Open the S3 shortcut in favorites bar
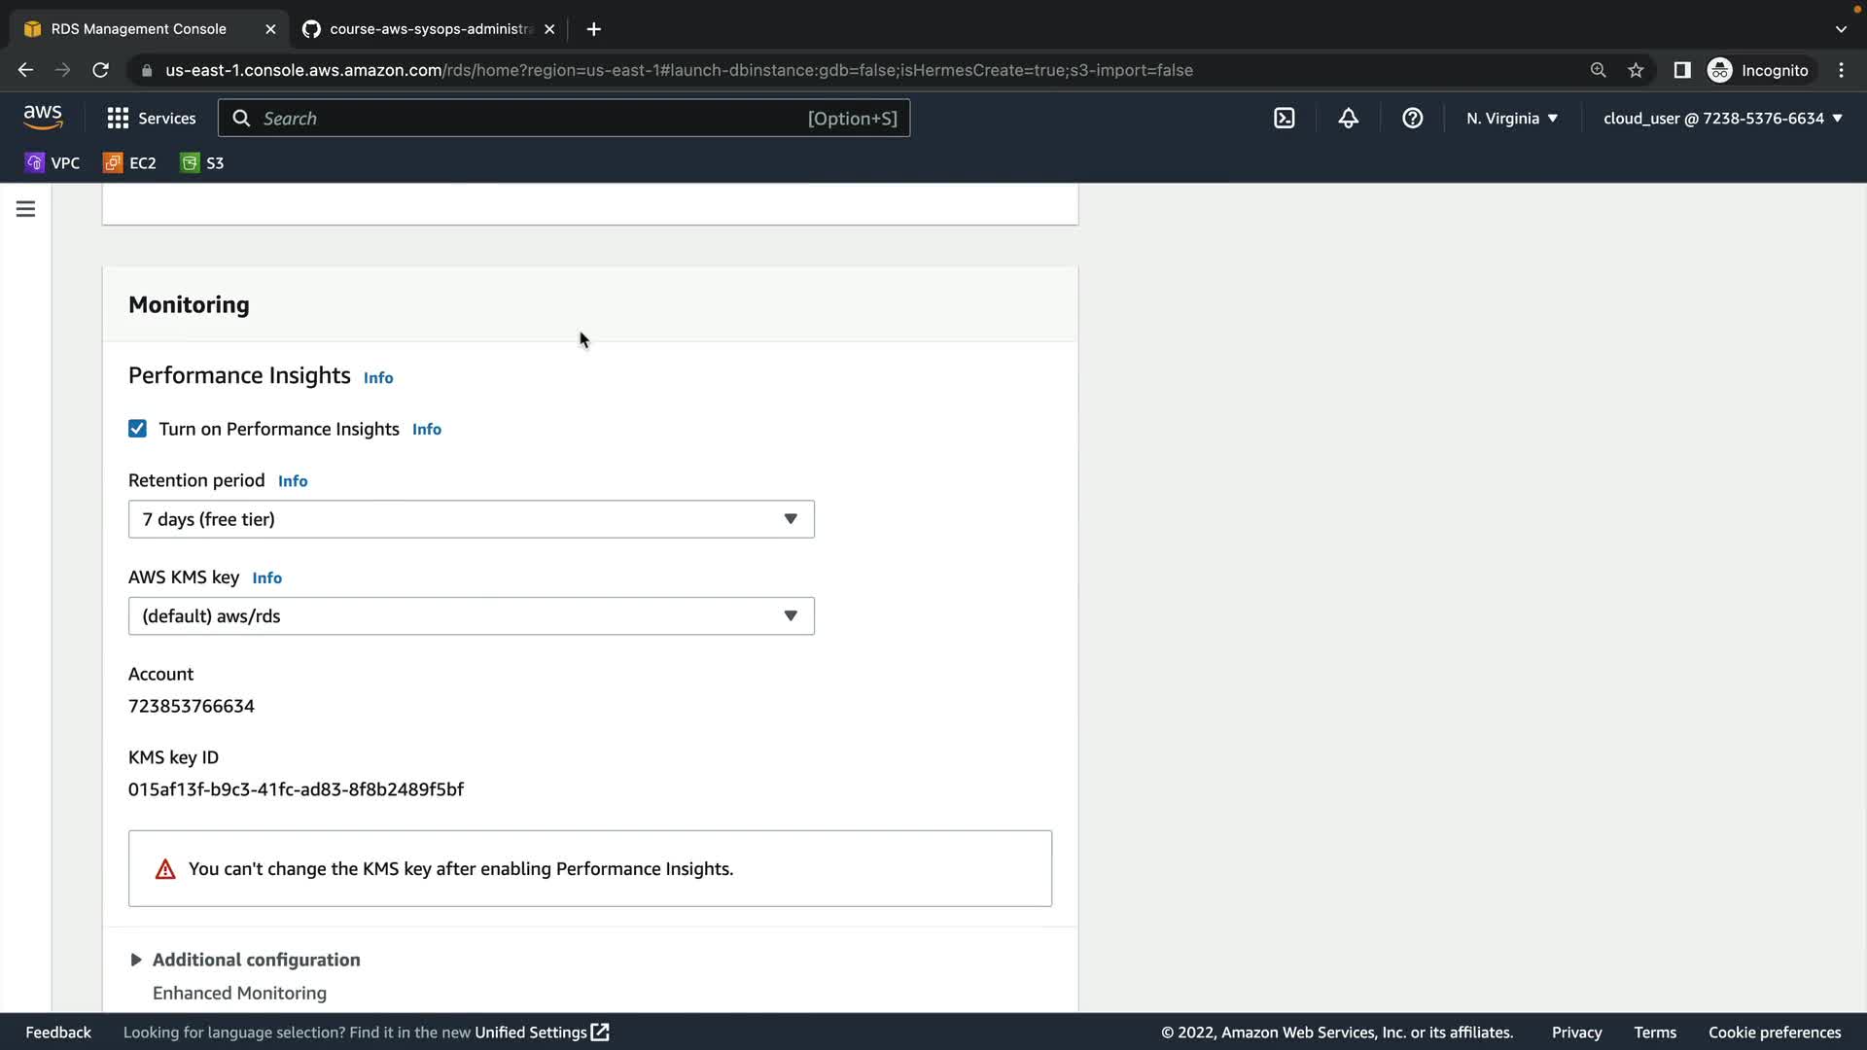The width and height of the screenshot is (1867, 1050). [202, 162]
